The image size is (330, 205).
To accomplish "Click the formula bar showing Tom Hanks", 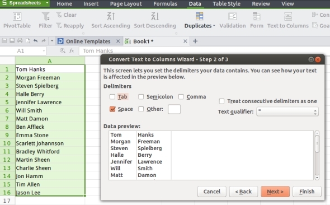I will 204,51.
